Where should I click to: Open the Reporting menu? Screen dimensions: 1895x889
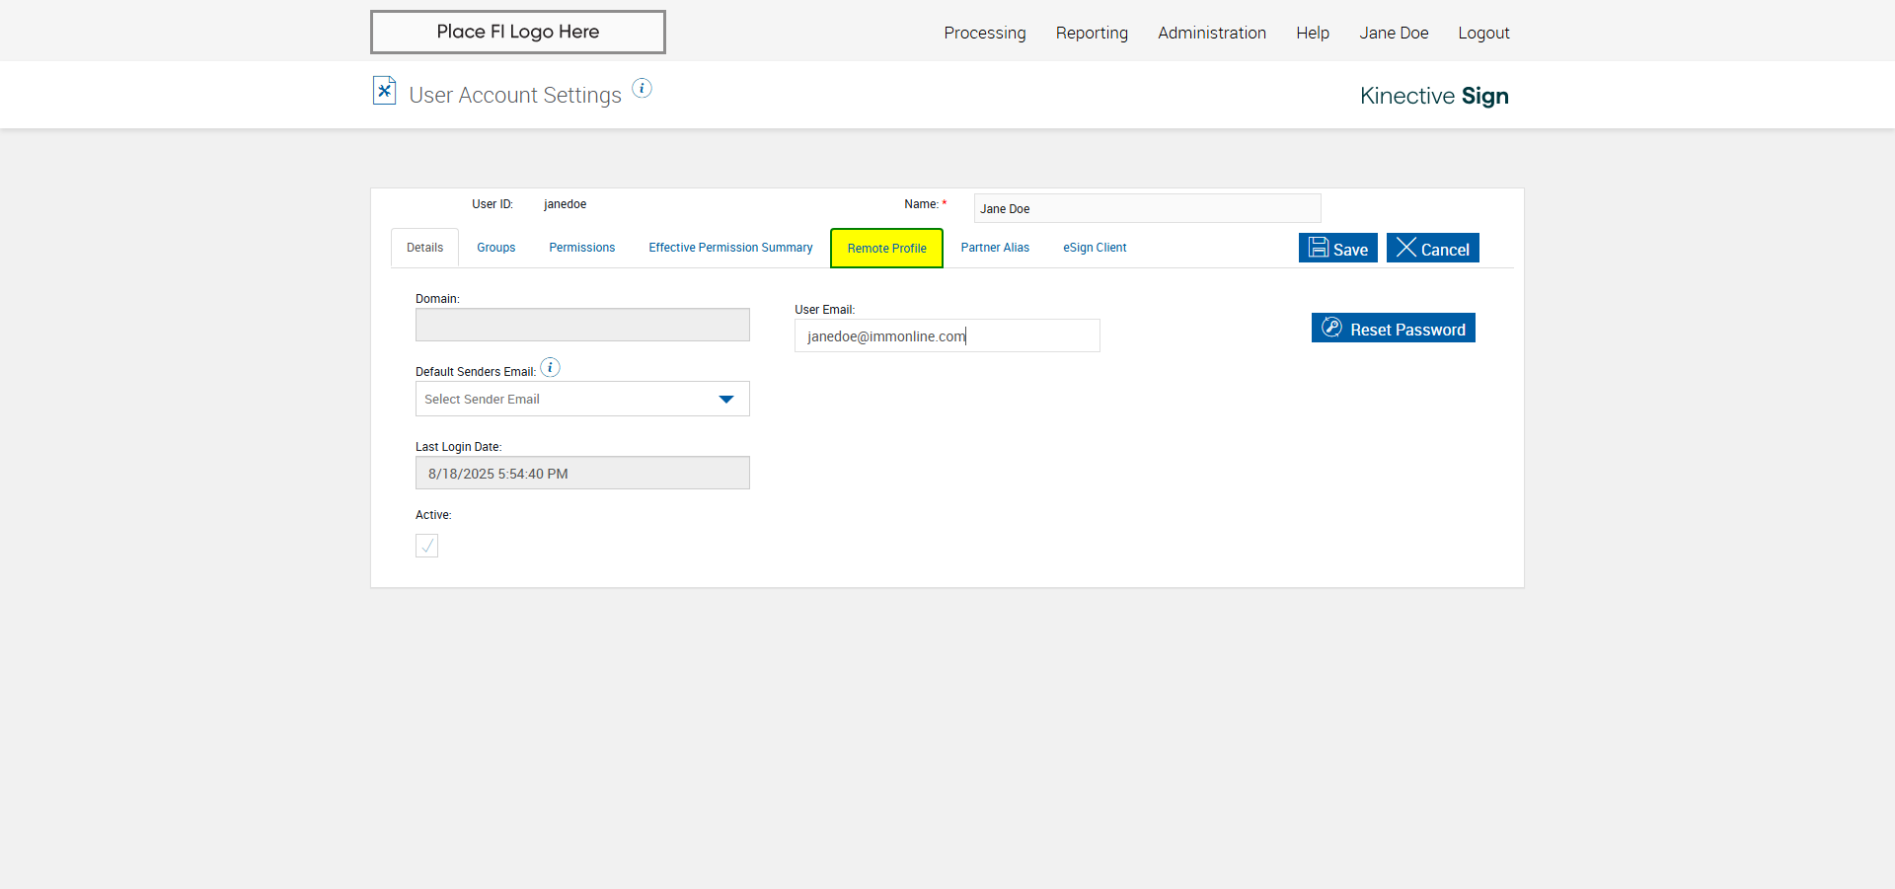(1092, 33)
